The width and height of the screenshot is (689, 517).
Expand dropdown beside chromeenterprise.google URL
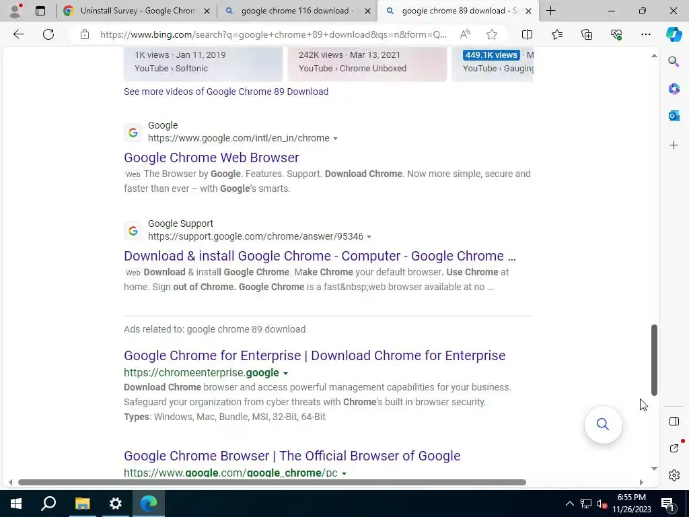point(285,373)
